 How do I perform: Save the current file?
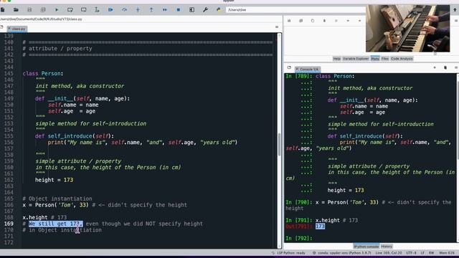tap(29, 9)
